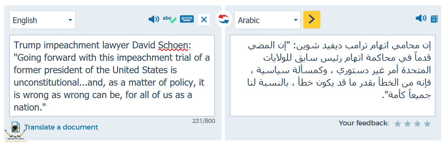Click the Arabic translation output box
The height and width of the screenshot is (143, 444).
click(x=332, y=76)
